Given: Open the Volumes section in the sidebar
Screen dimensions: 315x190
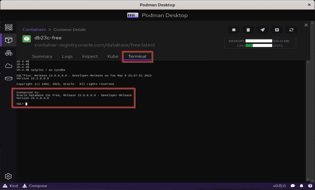Looking at the screenshot, I should [9, 78].
